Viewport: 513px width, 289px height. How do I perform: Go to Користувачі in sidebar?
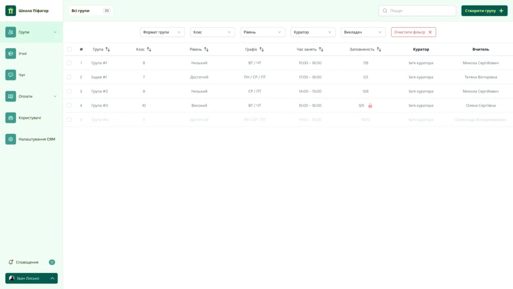pos(32,117)
